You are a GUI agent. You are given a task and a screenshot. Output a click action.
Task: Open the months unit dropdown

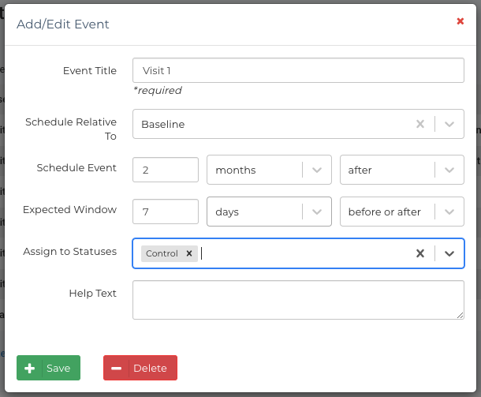tap(316, 170)
